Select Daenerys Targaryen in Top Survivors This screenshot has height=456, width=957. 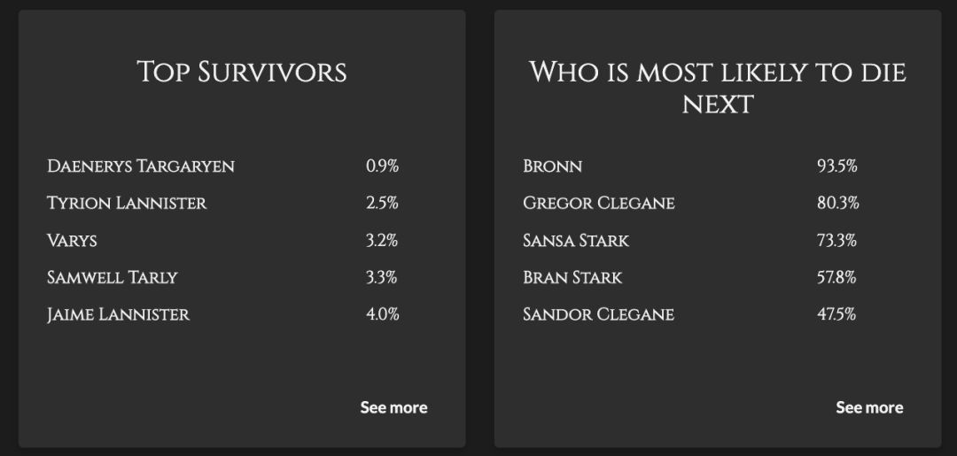click(141, 166)
